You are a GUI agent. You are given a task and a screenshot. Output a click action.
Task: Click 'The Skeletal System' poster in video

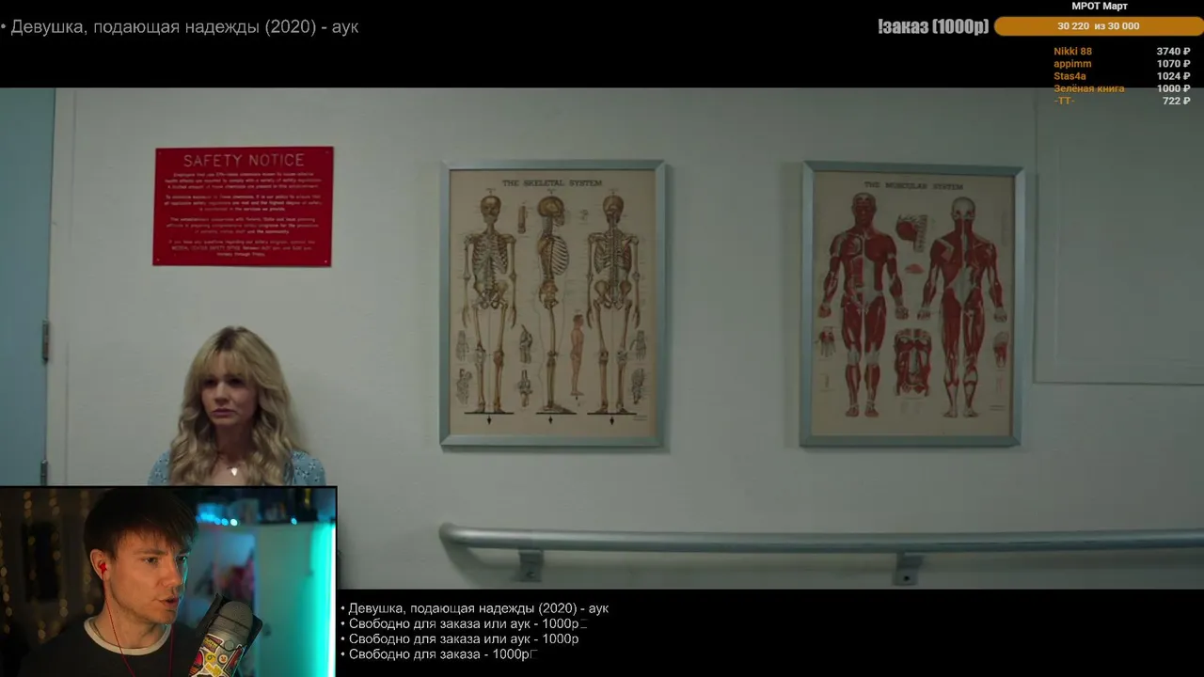tap(553, 304)
